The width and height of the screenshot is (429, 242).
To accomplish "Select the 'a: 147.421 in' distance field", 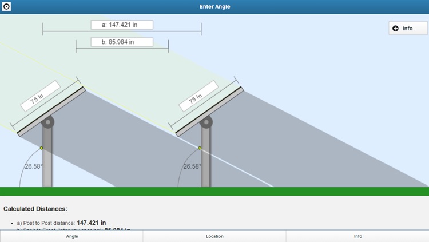I will coord(122,25).
